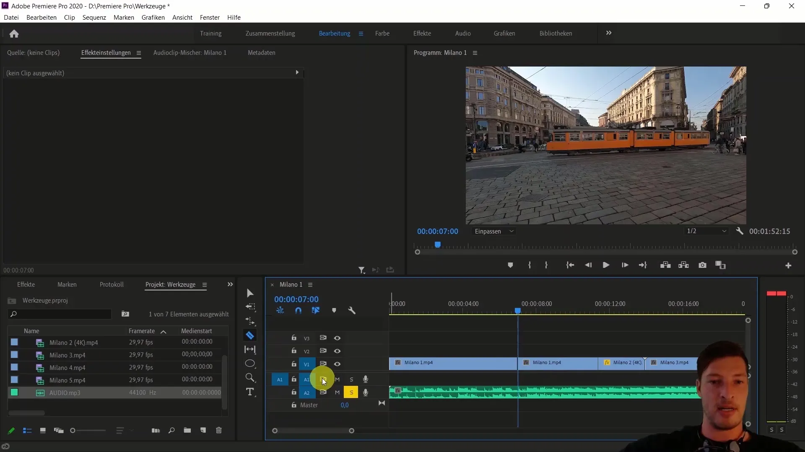Click the Effekte tab in project panel

[26, 284]
